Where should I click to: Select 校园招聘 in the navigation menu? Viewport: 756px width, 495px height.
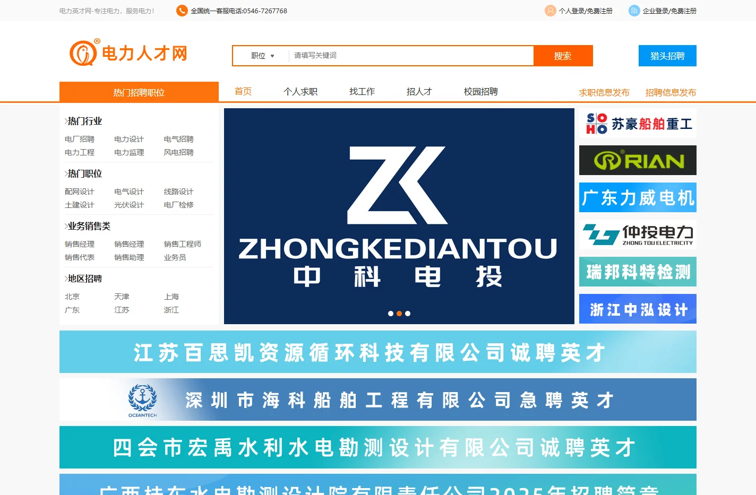click(481, 91)
